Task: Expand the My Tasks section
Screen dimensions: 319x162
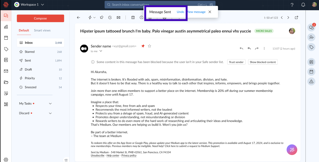Action: point(50,104)
